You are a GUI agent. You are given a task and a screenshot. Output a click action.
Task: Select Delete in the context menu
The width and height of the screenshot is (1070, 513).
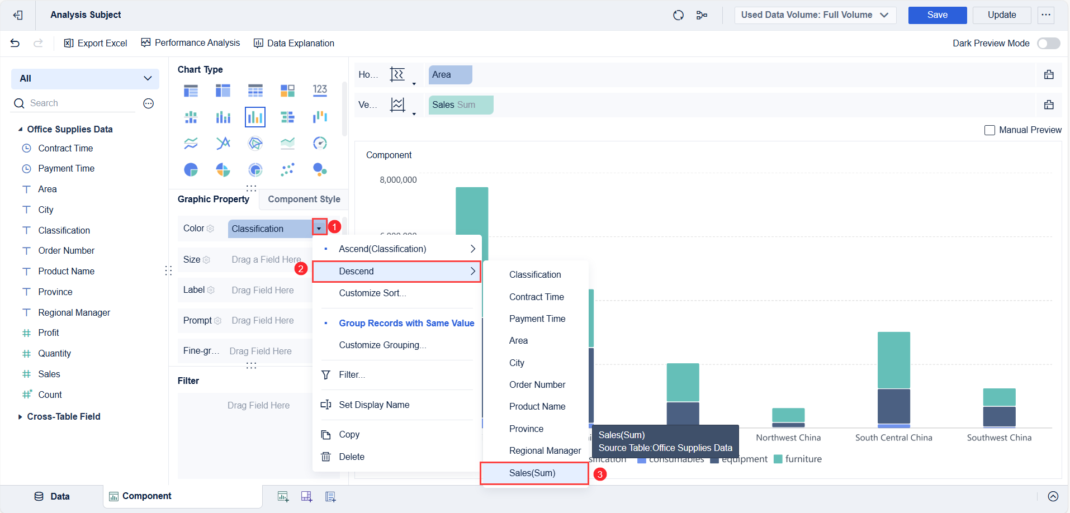[x=352, y=457]
